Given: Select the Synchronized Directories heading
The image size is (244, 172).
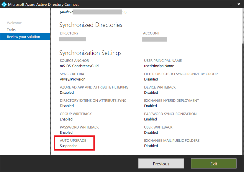Looking at the screenshot, I should [x=91, y=25].
